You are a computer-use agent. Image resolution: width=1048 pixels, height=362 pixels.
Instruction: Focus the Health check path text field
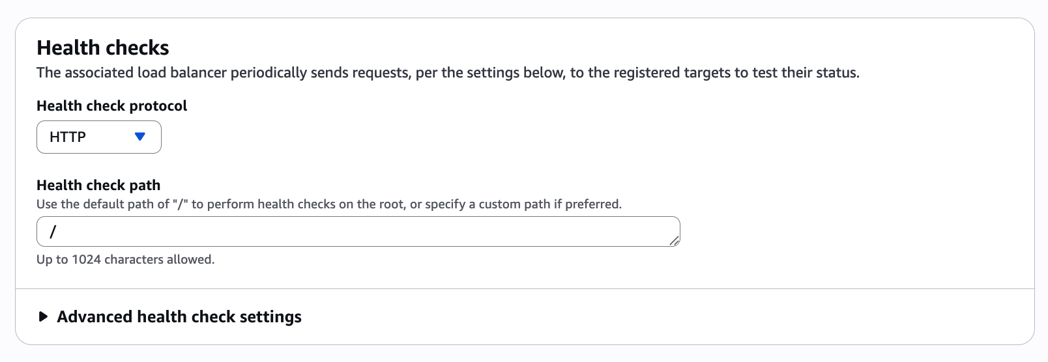pyautogui.click(x=358, y=232)
